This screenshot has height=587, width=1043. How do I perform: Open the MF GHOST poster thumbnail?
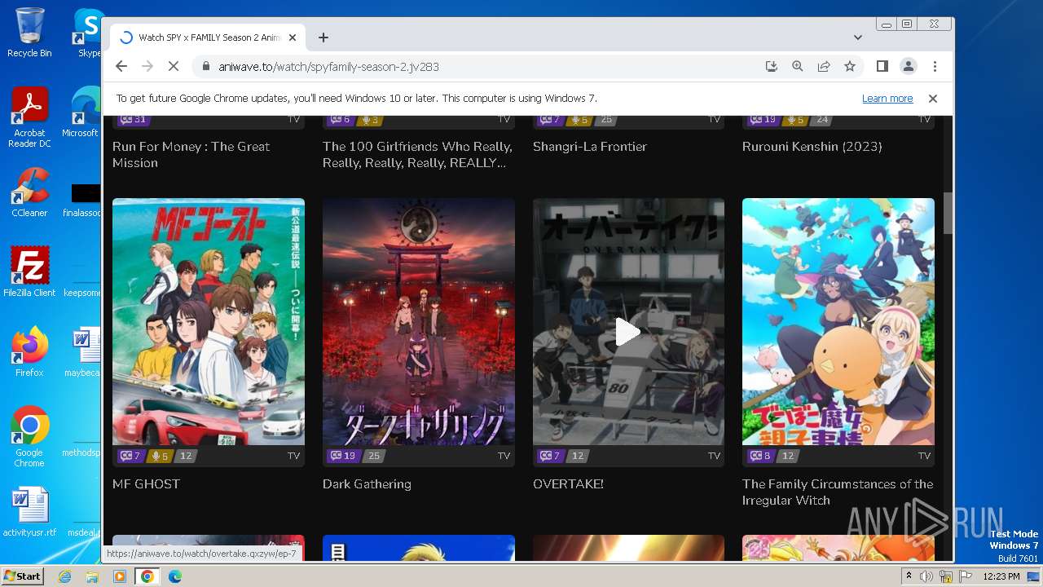click(209, 321)
